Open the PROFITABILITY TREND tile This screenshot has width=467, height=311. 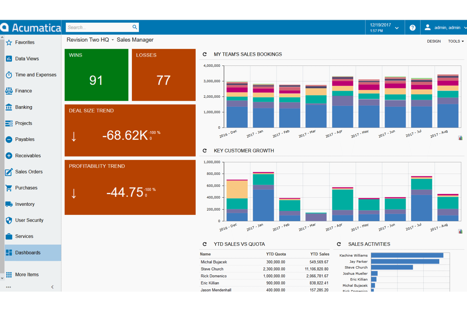pyautogui.click(x=130, y=187)
